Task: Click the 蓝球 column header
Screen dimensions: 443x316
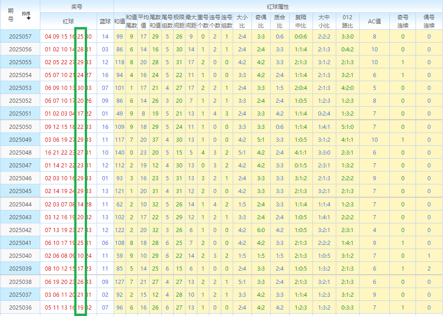Action: click(x=105, y=21)
